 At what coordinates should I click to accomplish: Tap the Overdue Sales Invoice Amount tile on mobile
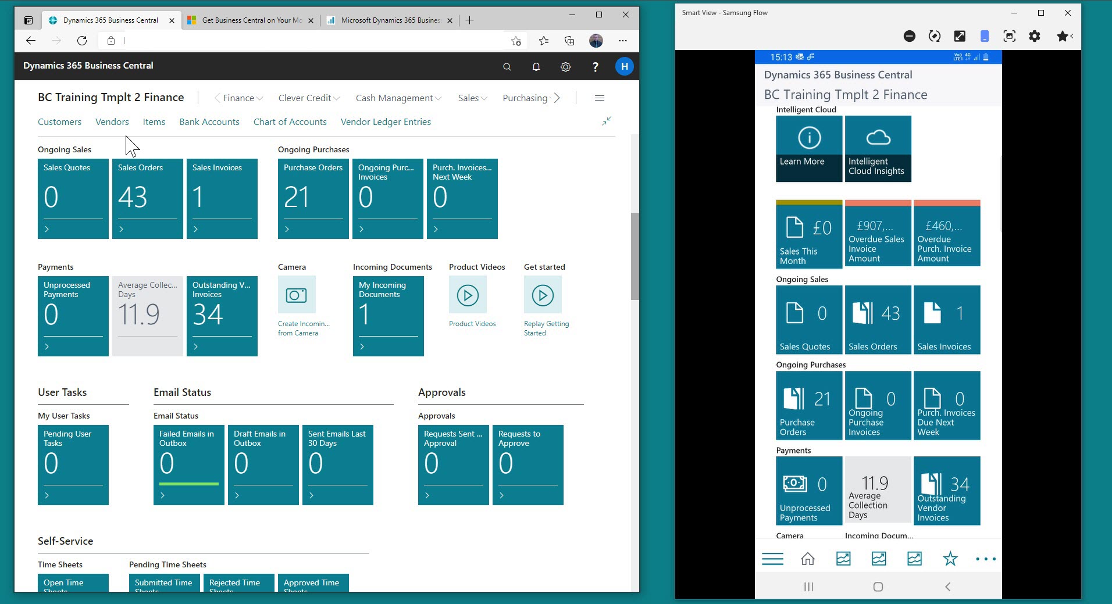pyautogui.click(x=878, y=233)
